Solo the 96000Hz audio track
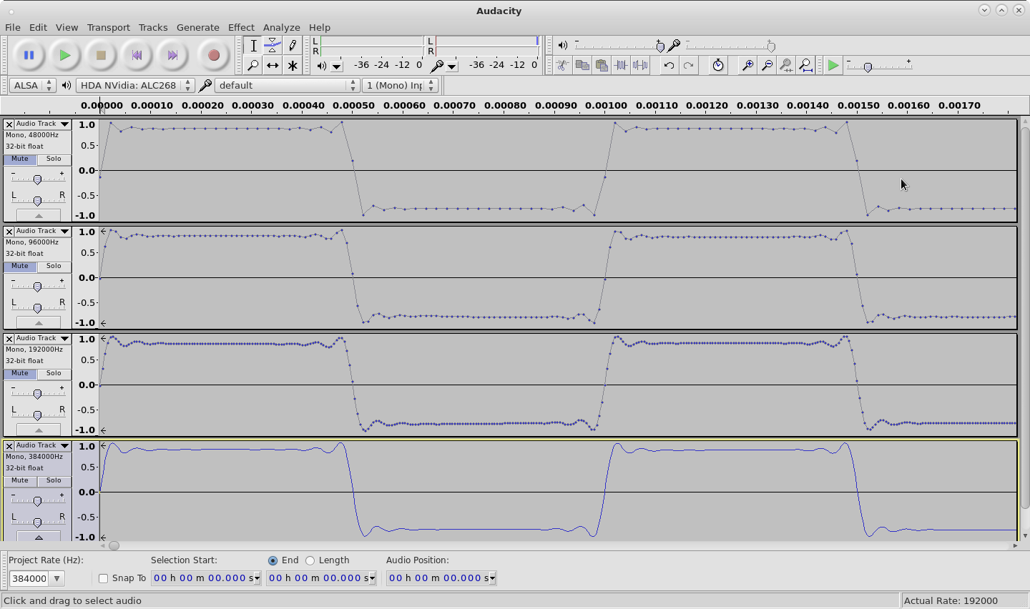1030x609 pixels. coord(54,266)
